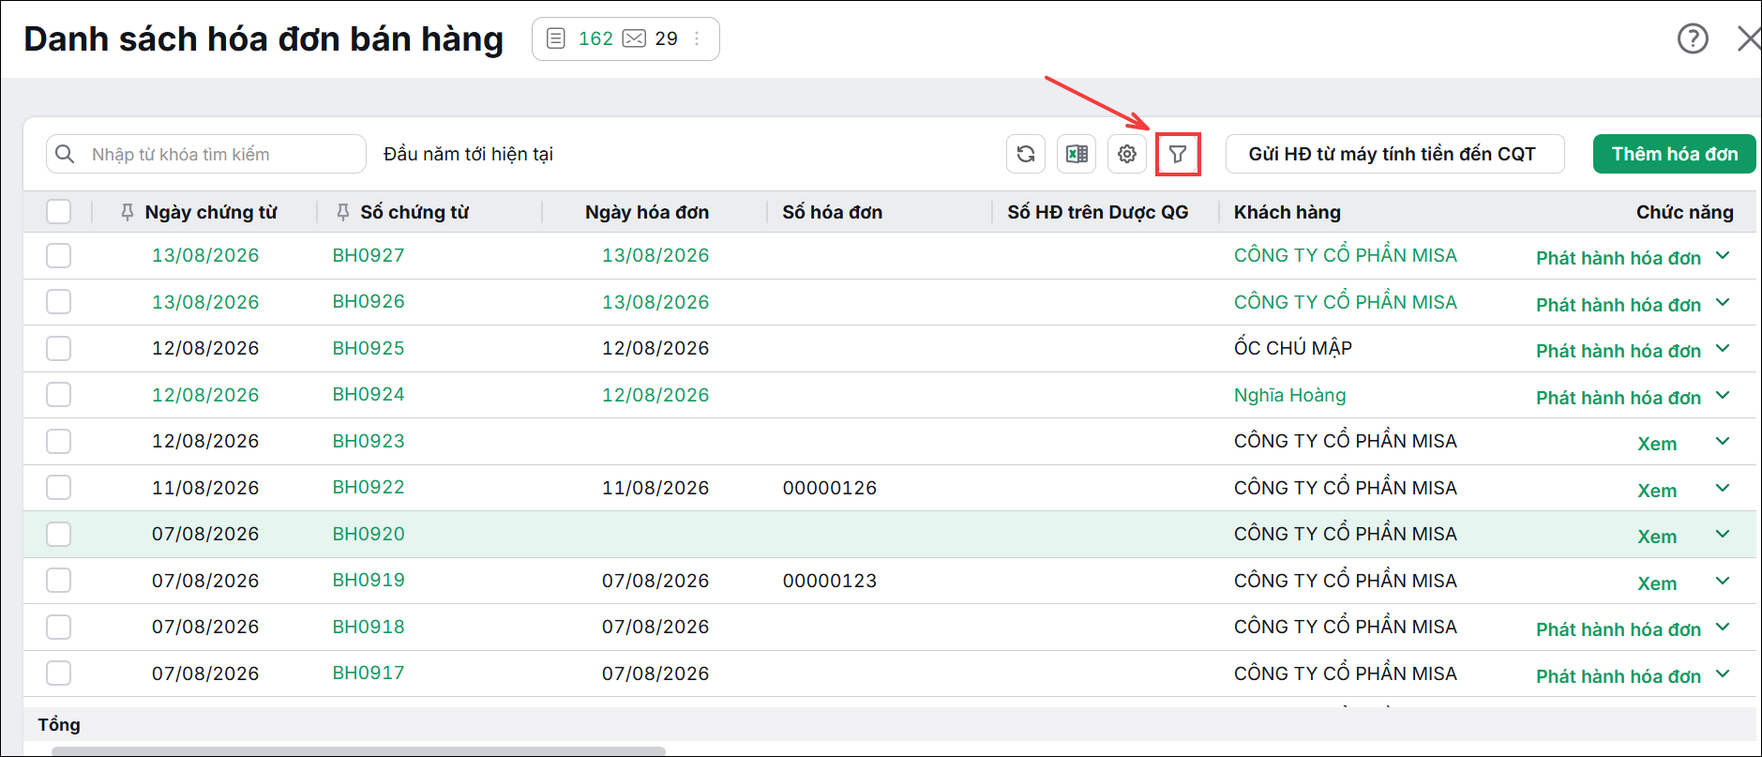Viewport: 1762px width, 757px height.
Task: Click the horizontal scrollbar at bottom
Action: coord(358,751)
